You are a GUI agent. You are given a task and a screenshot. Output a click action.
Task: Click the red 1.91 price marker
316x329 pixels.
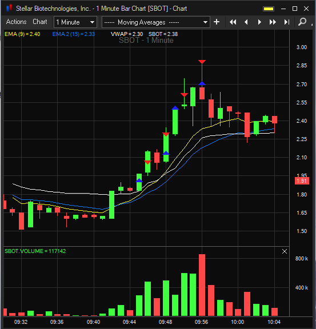pos(302,181)
